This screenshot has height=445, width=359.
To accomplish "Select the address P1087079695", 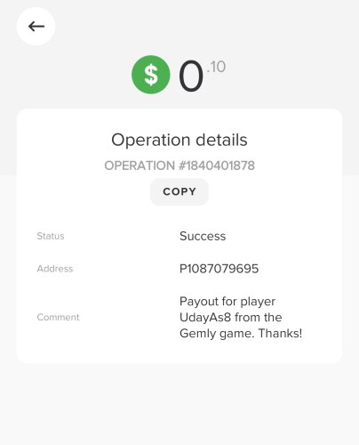I will pos(219,269).
